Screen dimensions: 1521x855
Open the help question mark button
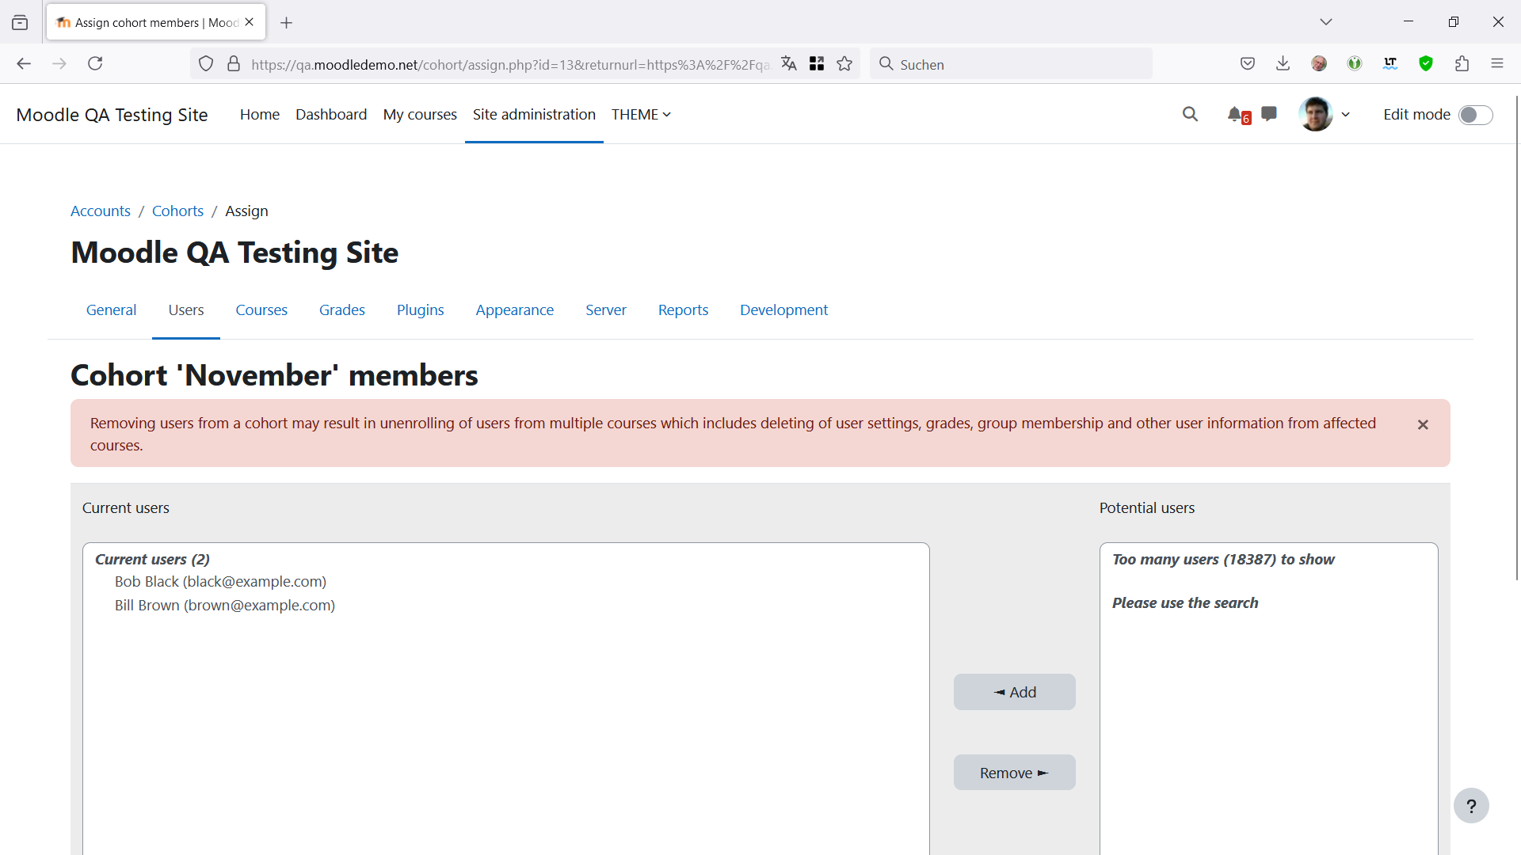(1471, 806)
